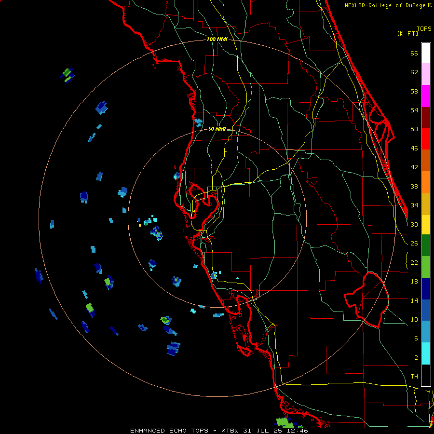Click the TOPS legend title
Screen dimensions: 434x434
click(424, 29)
